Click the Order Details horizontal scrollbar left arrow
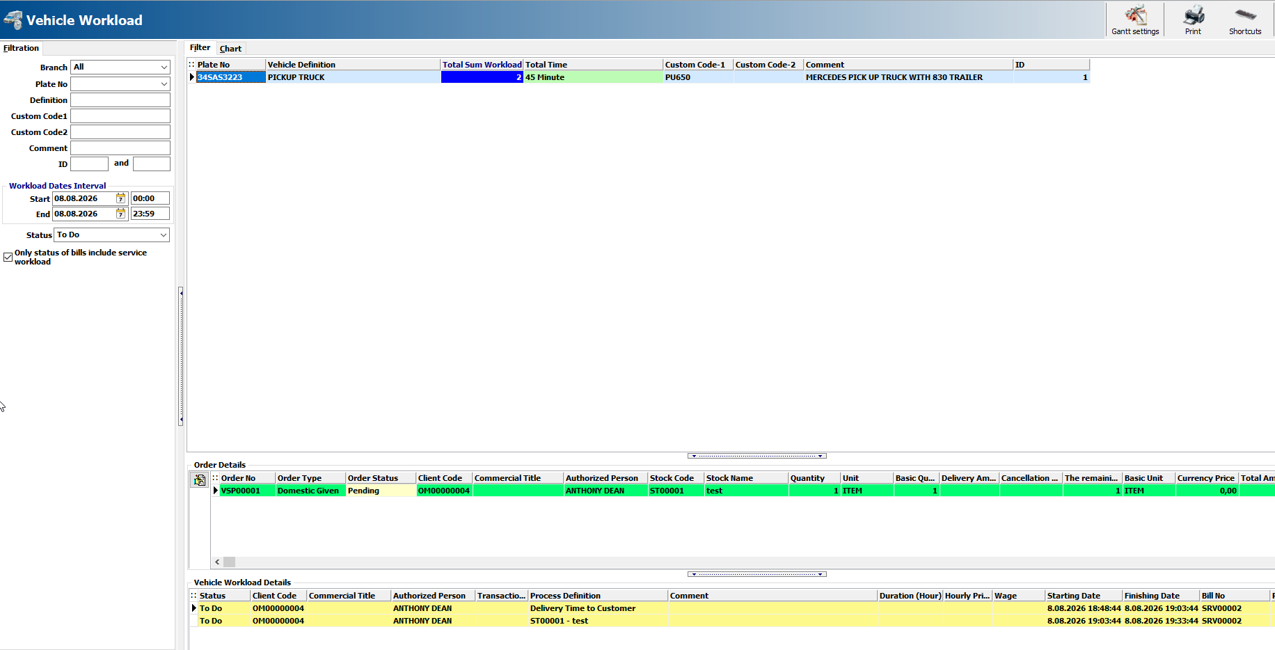This screenshot has height=650, width=1275. [x=217, y=562]
